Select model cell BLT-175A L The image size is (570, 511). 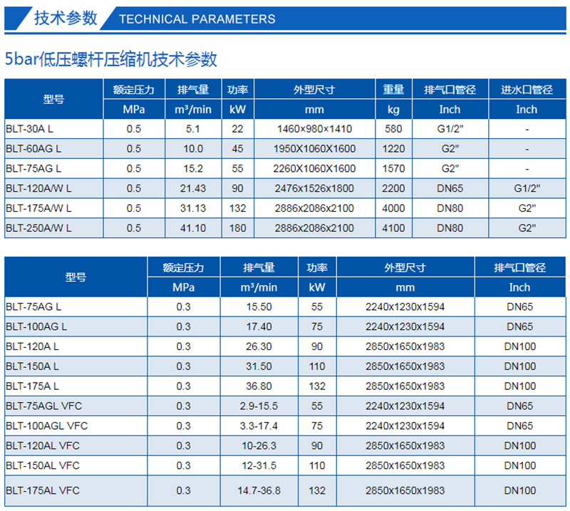click(76, 386)
